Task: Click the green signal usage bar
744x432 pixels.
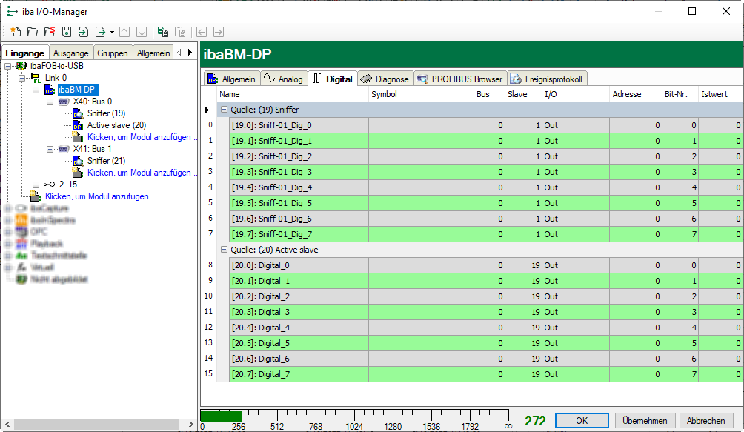Action: 220,416
